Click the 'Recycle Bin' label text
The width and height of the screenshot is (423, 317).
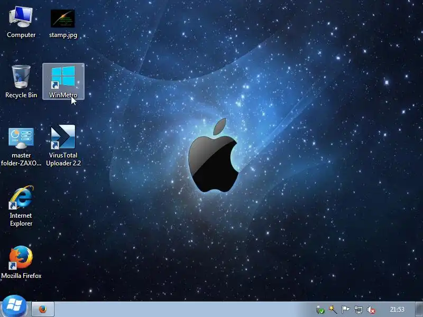coord(21,95)
